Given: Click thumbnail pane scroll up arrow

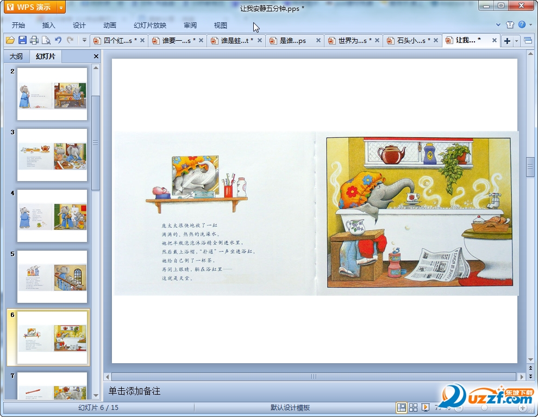Looking at the screenshot, I should 96,67.
